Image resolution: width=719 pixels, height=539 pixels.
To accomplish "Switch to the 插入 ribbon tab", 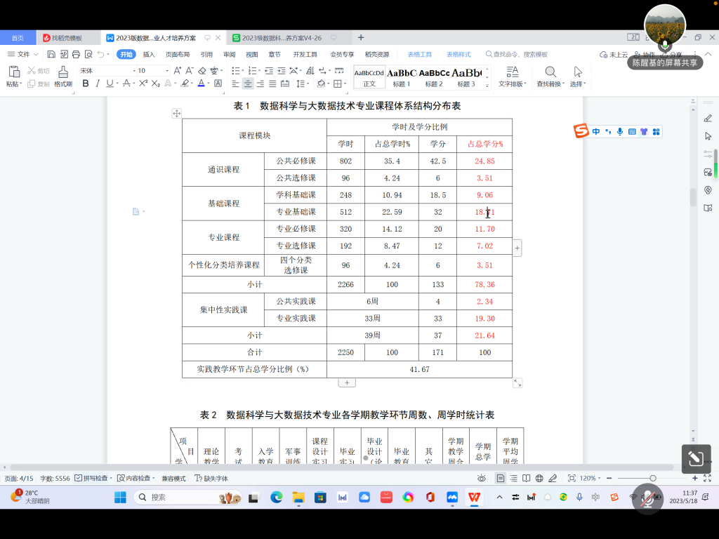I will tap(149, 54).
